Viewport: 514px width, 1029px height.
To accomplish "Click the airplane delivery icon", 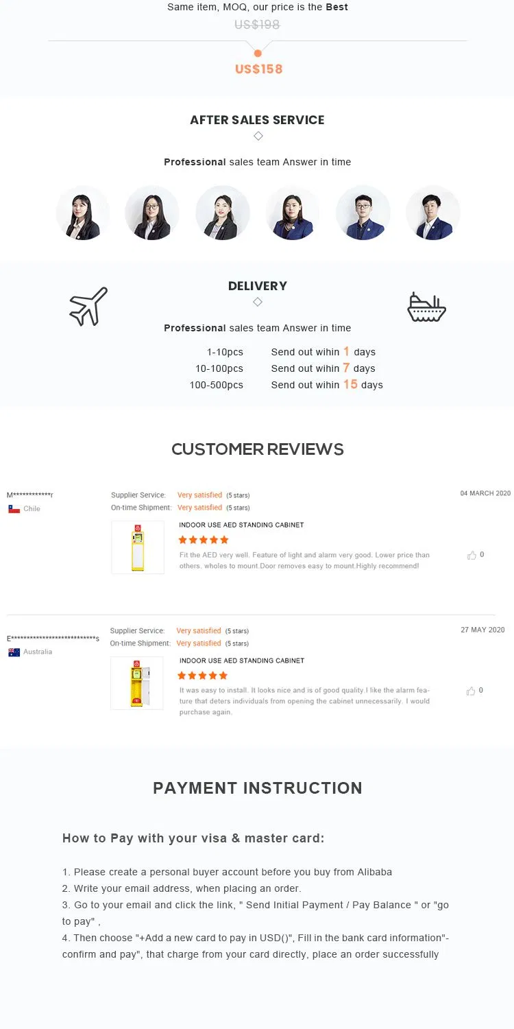I will click(x=88, y=306).
